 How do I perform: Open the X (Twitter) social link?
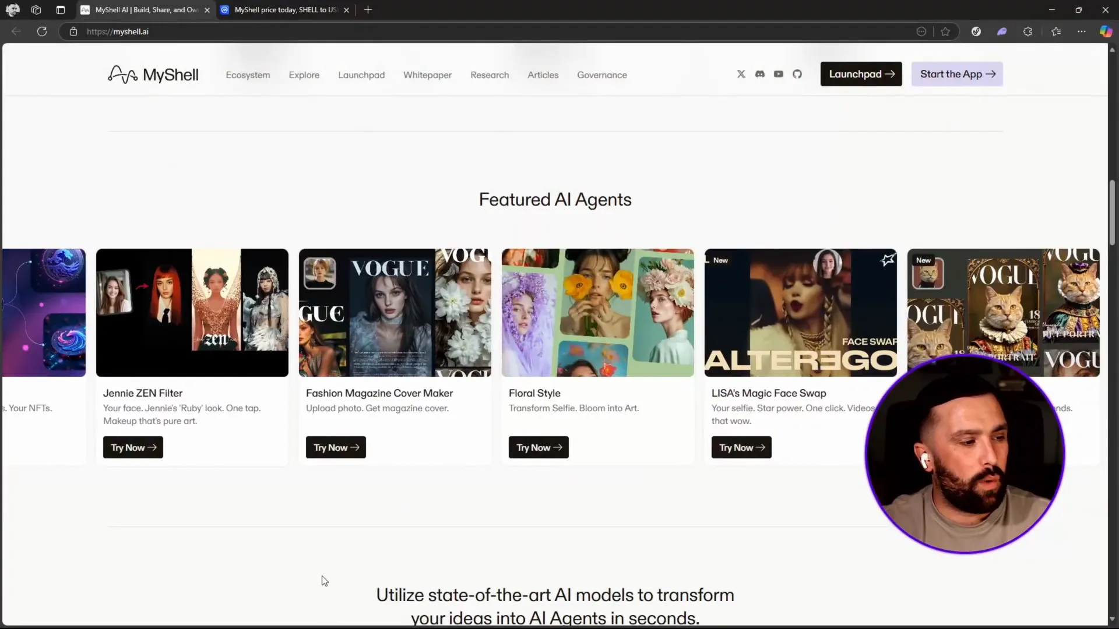(x=741, y=74)
